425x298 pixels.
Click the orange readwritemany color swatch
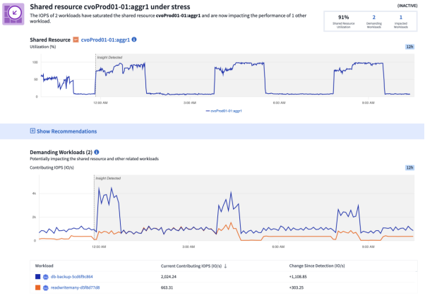[36, 287]
